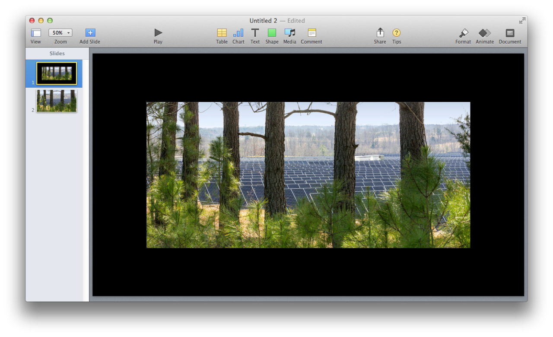Show Tips overlay
553x337 pixels.
[396, 33]
